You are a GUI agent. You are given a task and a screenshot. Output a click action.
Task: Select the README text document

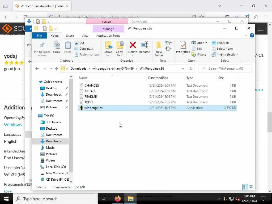tap(157, 96)
